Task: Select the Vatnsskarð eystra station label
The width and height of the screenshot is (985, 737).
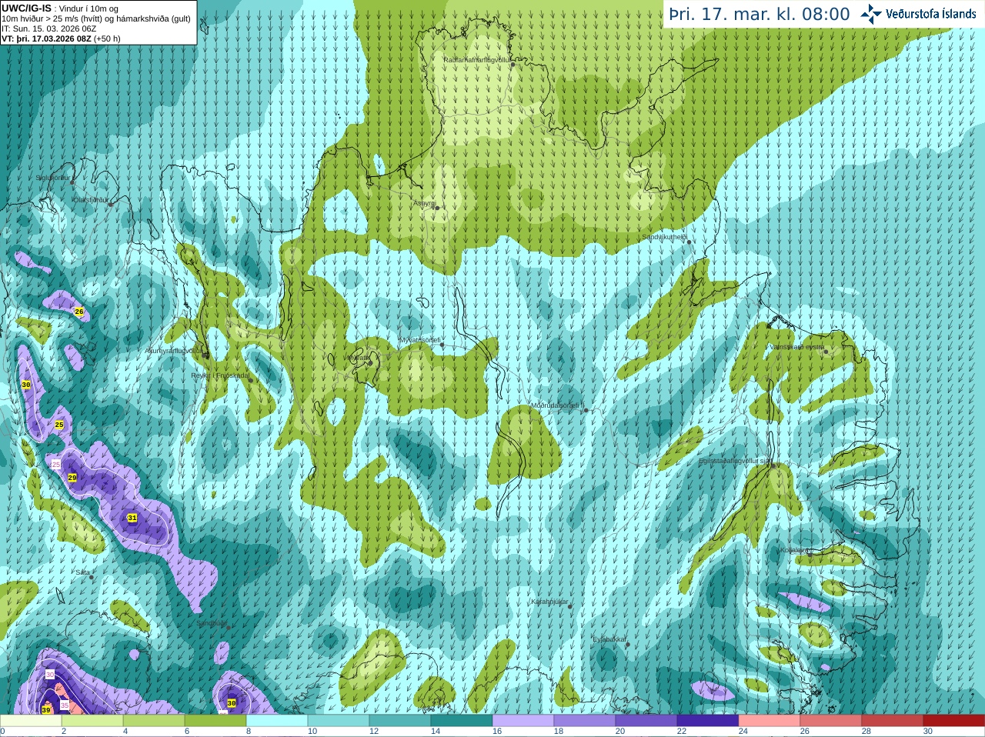Action: pyautogui.click(x=796, y=347)
